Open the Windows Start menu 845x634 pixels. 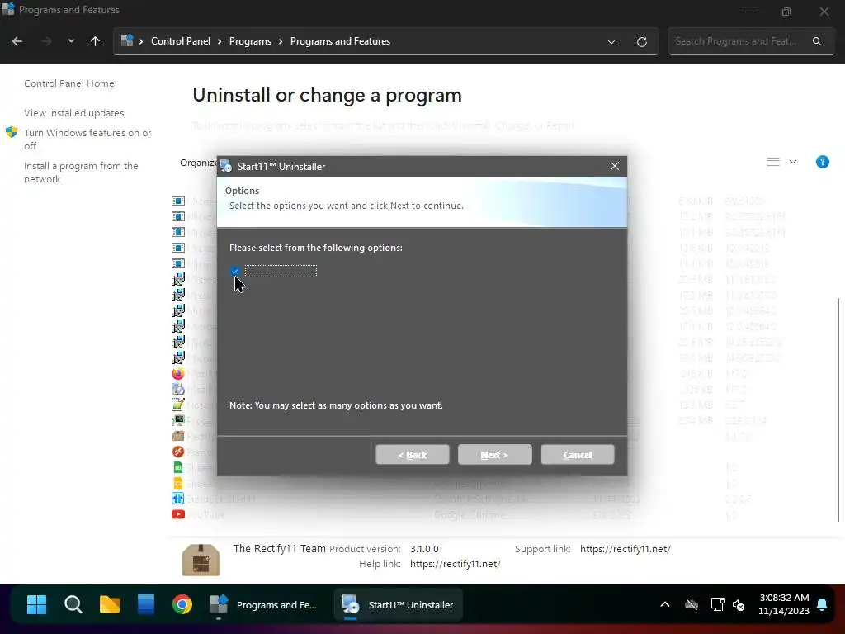pyautogui.click(x=36, y=605)
